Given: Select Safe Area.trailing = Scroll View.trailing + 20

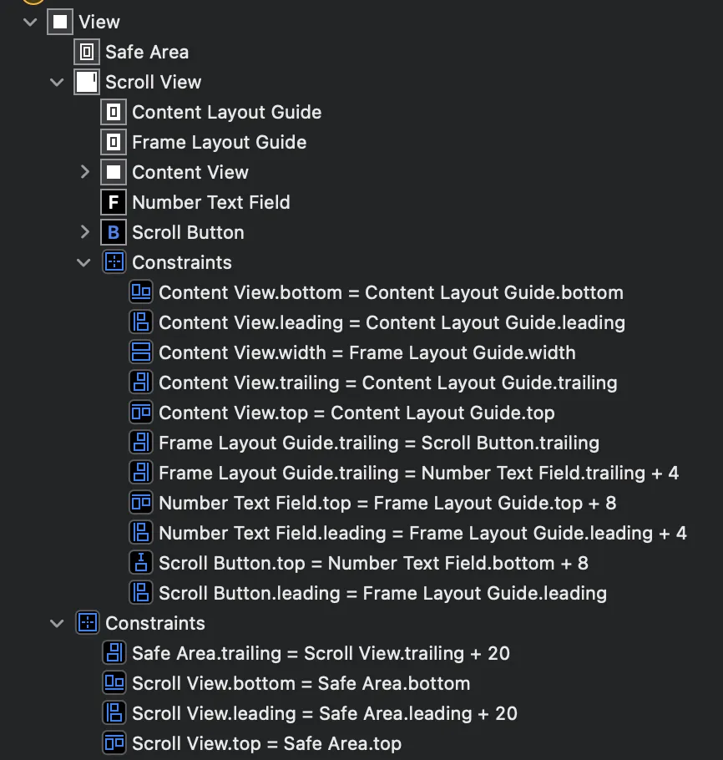Looking at the screenshot, I should 321,653.
